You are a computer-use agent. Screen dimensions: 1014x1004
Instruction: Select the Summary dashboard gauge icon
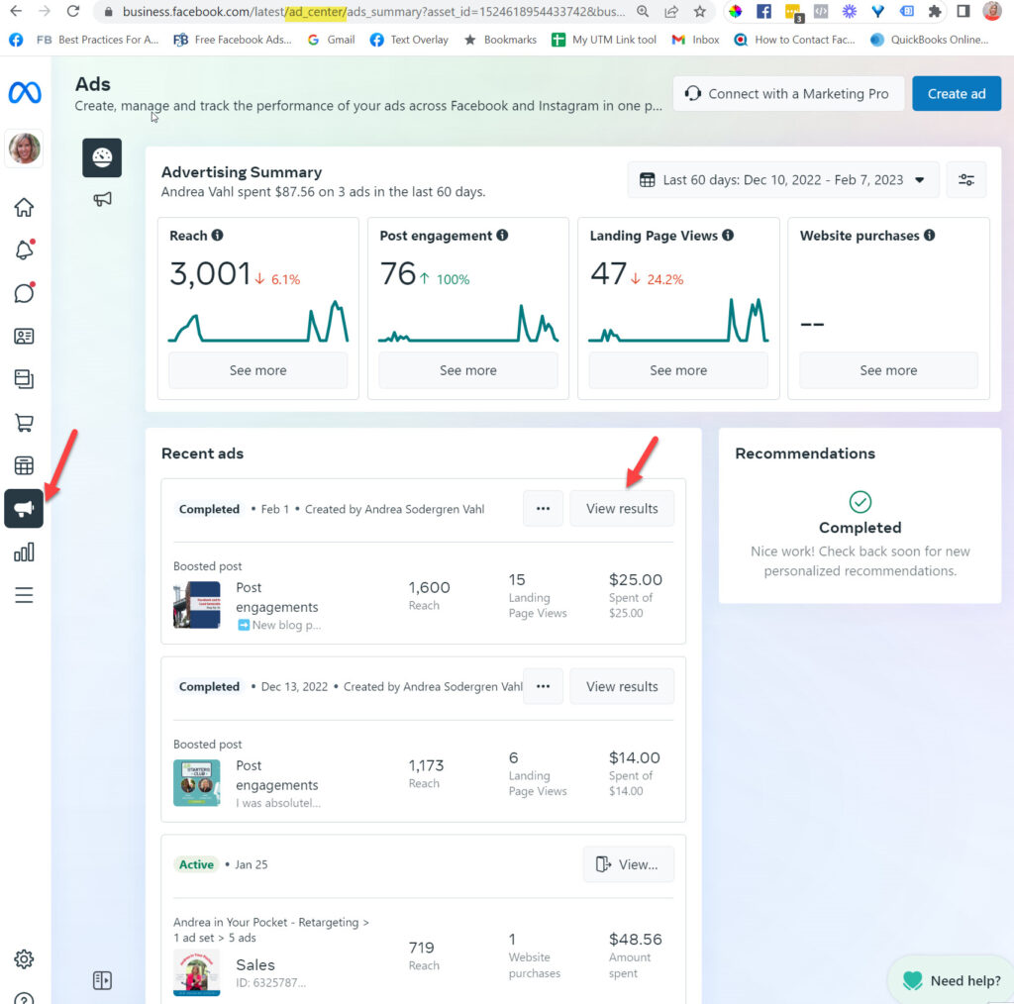[102, 157]
